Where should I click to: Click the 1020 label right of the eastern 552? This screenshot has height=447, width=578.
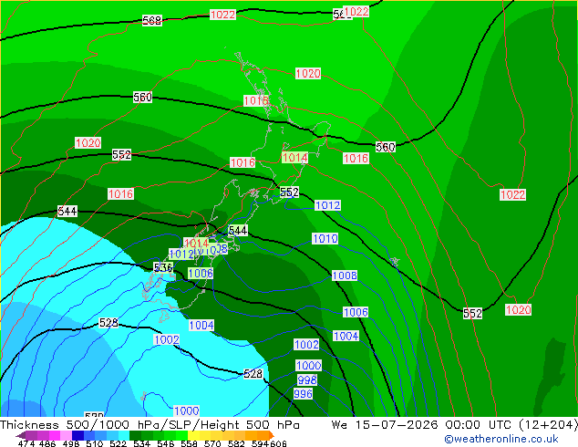point(518,310)
